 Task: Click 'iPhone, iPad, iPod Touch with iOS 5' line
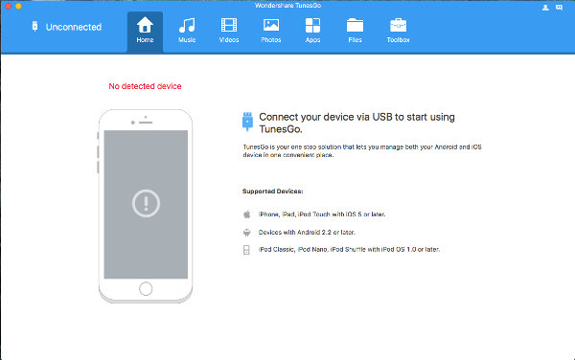point(322,214)
